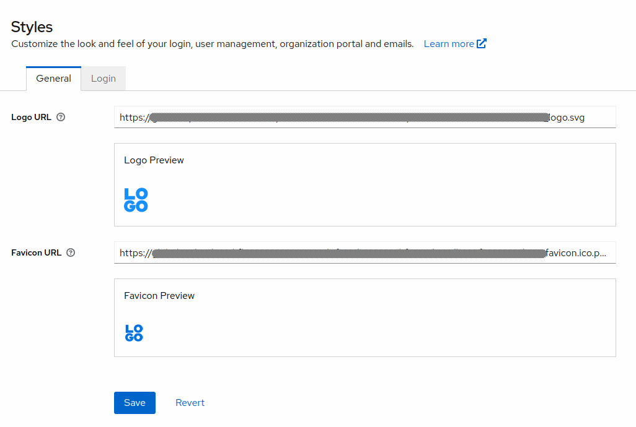636x427 pixels.
Task: Open the Login tab
Action: click(x=104, y=79)
